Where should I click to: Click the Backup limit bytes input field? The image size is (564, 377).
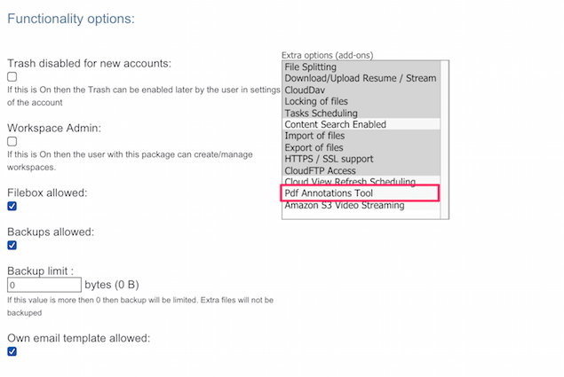[44, 286]
